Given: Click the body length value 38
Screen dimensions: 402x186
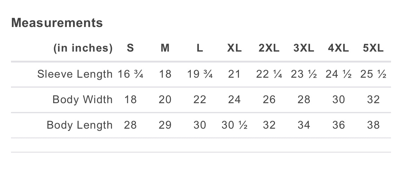Looking at the screenshot, I should coord(373,125).
